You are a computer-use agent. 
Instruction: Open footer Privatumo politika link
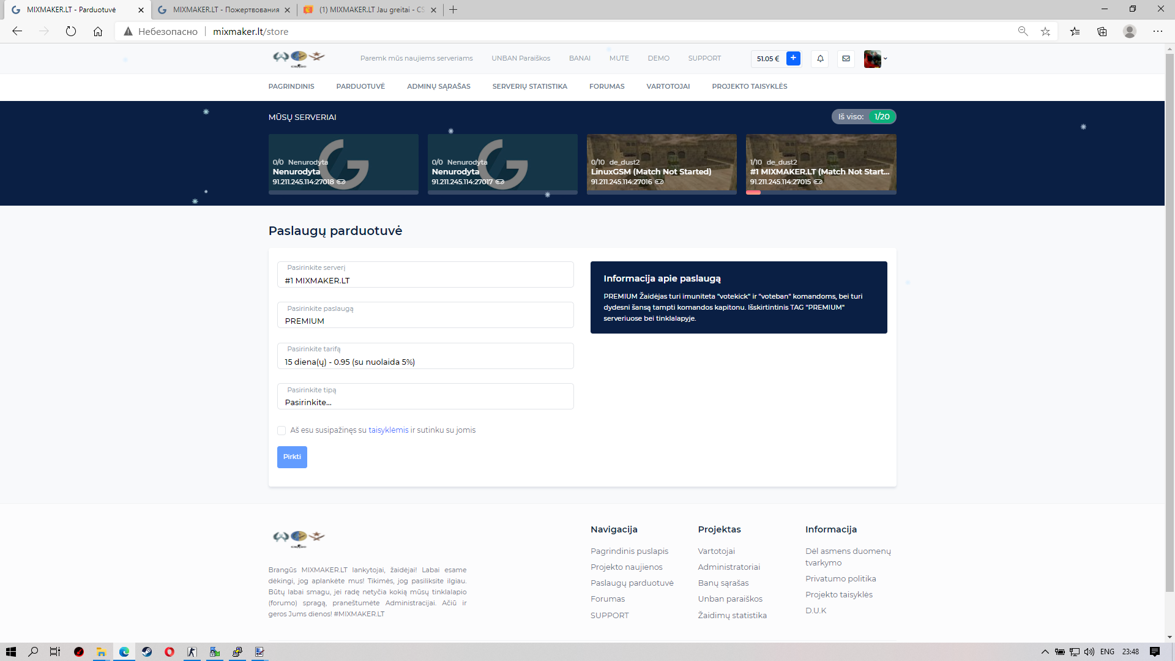(x=841, y=579)
